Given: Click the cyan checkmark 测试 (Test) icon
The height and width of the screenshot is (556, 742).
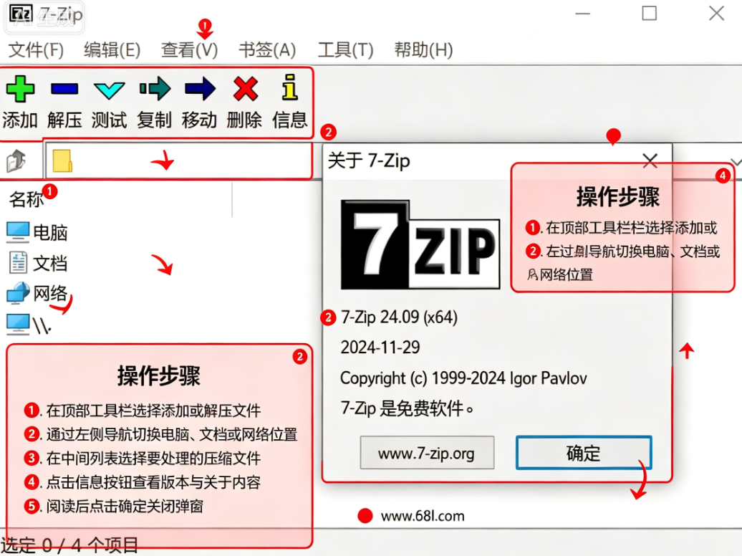Looking at the screenshot, I should coord(110,90).
